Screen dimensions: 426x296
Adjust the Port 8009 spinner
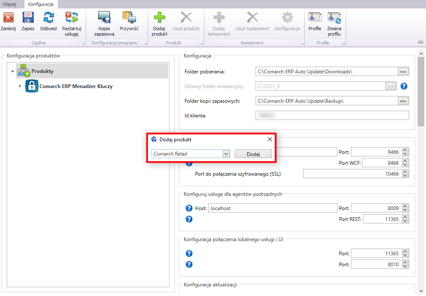point(405,208)
